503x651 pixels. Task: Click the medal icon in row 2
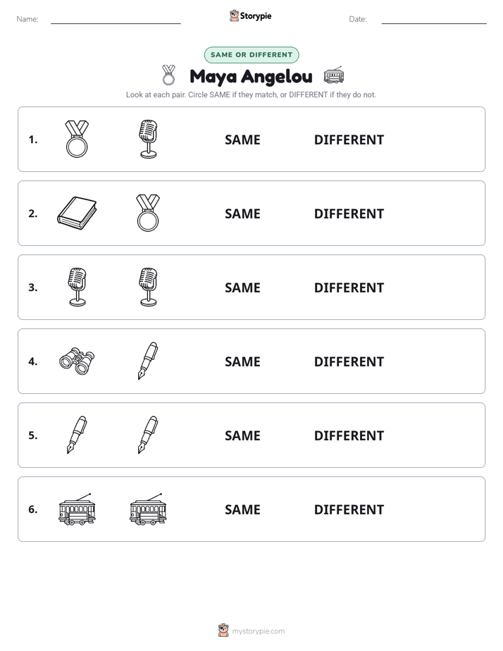148,213
